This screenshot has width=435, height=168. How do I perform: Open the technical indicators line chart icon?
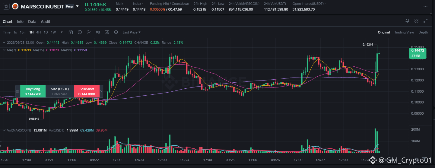89,32
